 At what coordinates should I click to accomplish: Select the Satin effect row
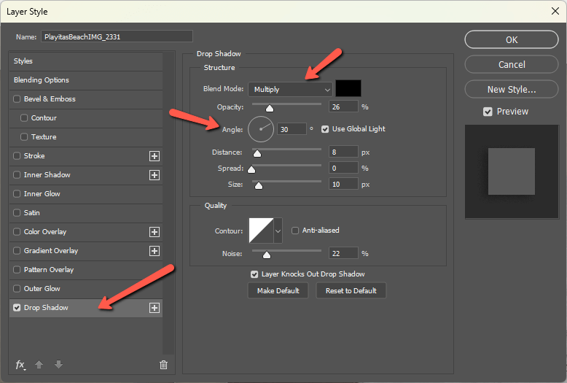click(86, 213)
